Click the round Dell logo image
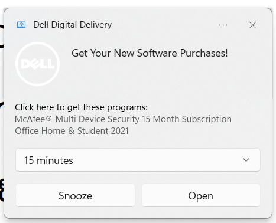276x223 pixels. click(37, 64)
